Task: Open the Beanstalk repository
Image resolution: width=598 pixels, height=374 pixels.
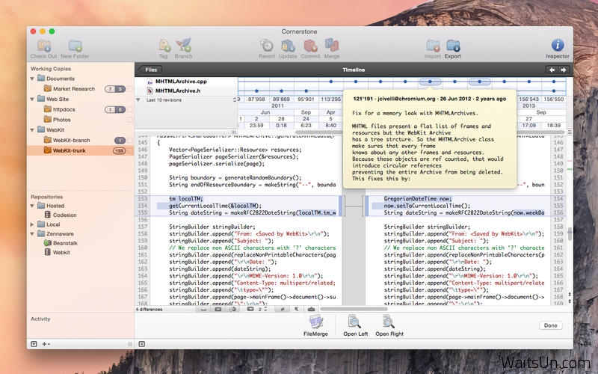Action: [65, 243]
